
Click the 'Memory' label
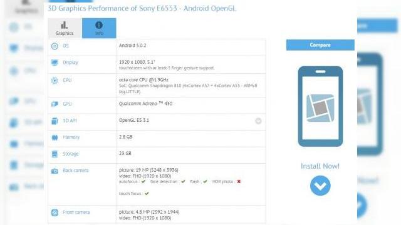click(x=71, y=137)
